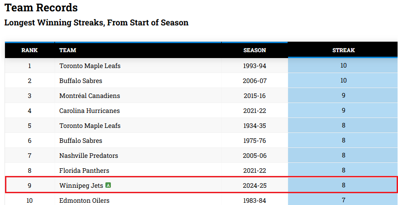The image size is (398, 205).
Task: Click Florida Panthers team name
Action: point(84,171)
